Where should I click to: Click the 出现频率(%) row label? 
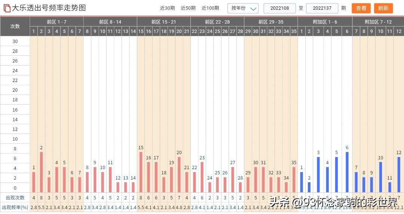(x=15, y=208)
